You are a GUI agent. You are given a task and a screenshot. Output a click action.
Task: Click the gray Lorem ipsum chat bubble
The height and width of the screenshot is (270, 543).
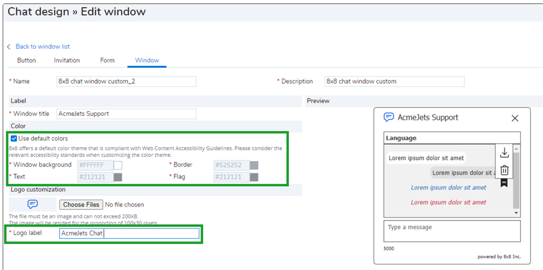pos(462,173)
